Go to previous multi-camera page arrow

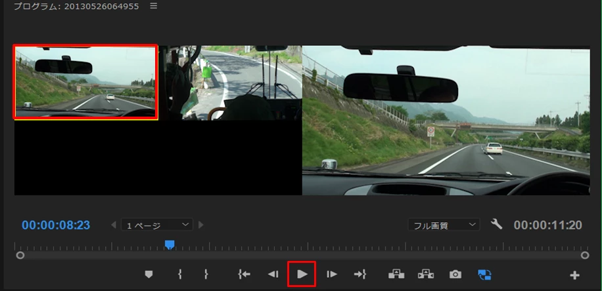pyautogui.click(x=114, y=225)
